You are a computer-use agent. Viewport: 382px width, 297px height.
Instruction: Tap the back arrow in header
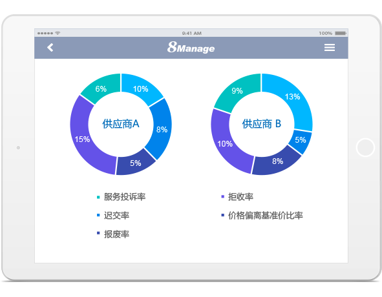[x=50, y=48]
